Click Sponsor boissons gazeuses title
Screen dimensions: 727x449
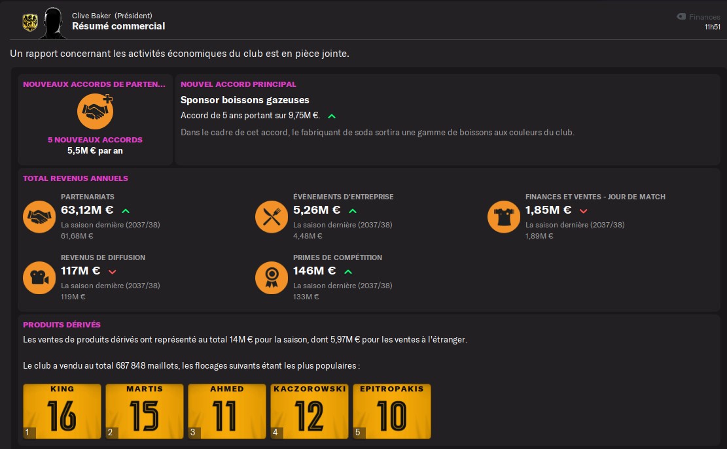pyautogui.click(x=245, y=100)
